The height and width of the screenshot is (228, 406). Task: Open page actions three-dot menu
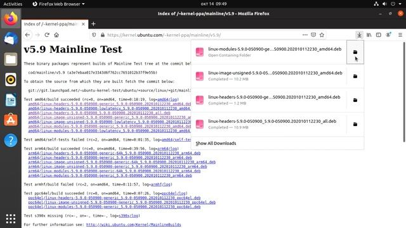tap(304, 35)
